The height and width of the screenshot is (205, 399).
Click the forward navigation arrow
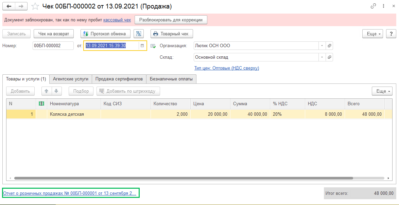pos(21,6)
